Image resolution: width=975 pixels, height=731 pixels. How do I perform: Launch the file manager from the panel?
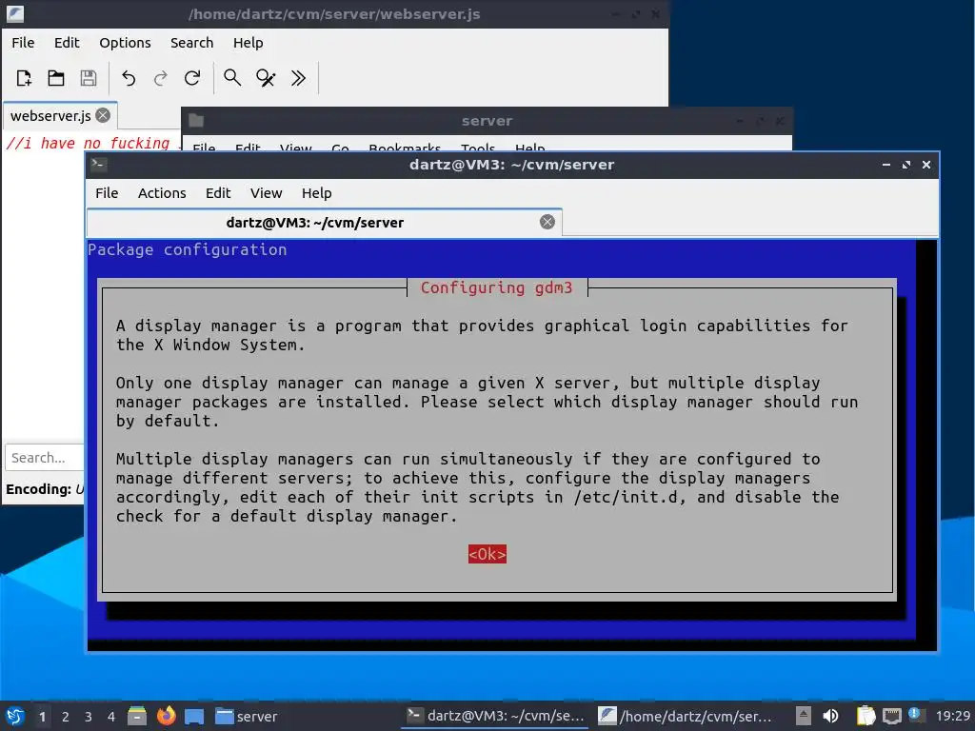[x=137, y=716]
